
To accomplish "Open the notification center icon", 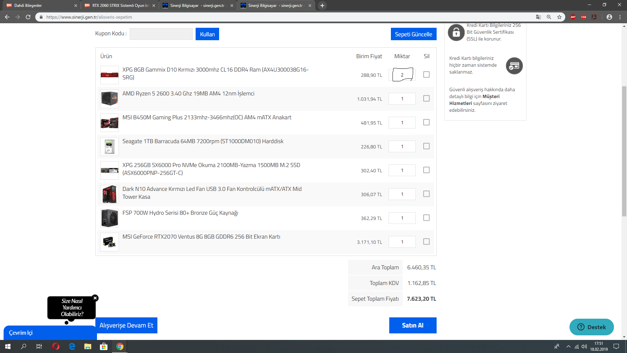I will [616, 346].
